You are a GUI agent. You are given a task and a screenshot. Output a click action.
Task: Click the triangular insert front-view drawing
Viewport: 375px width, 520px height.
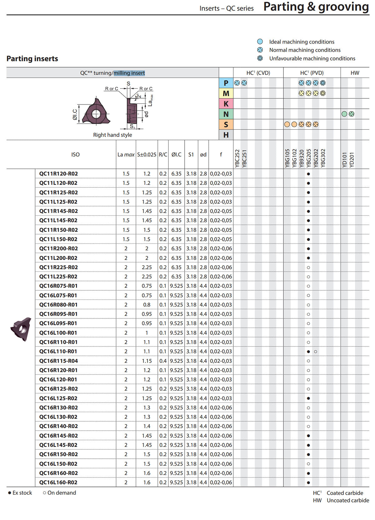coord(96,112)
